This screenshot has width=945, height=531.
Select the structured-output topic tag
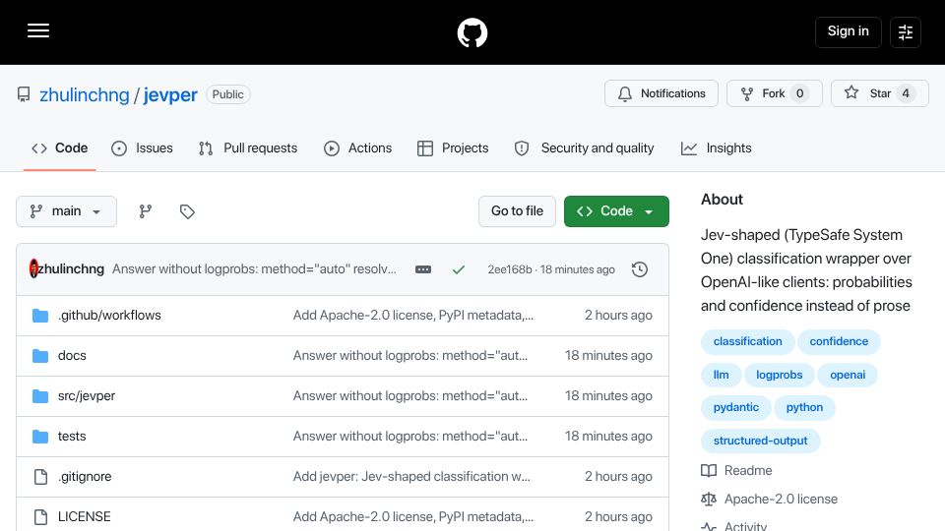coord(760,441)
